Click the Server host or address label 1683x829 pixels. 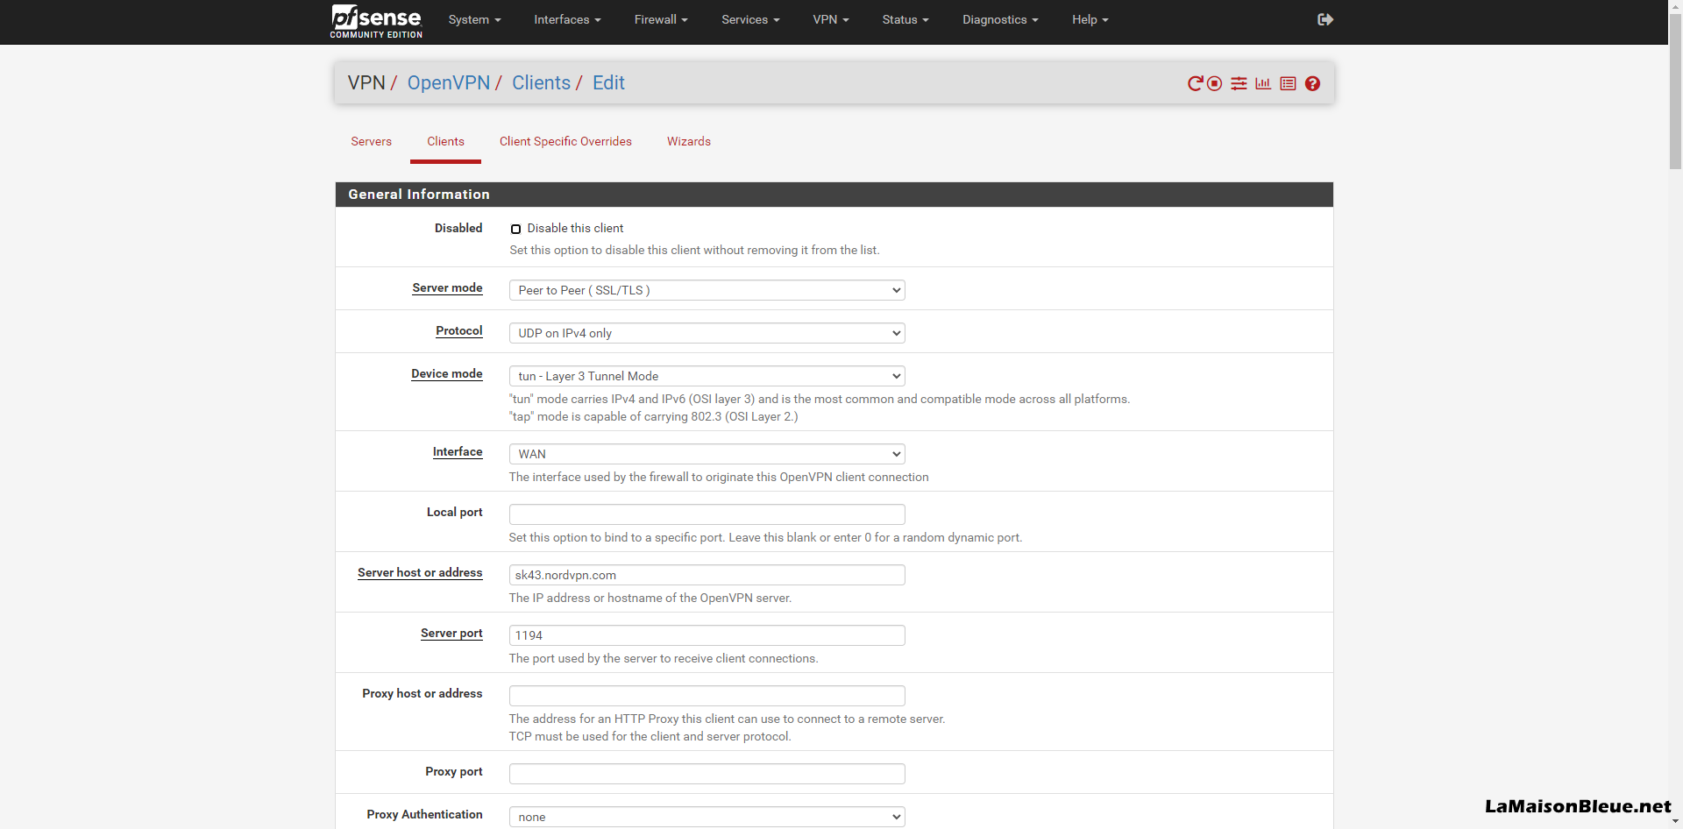coord(420,572)
